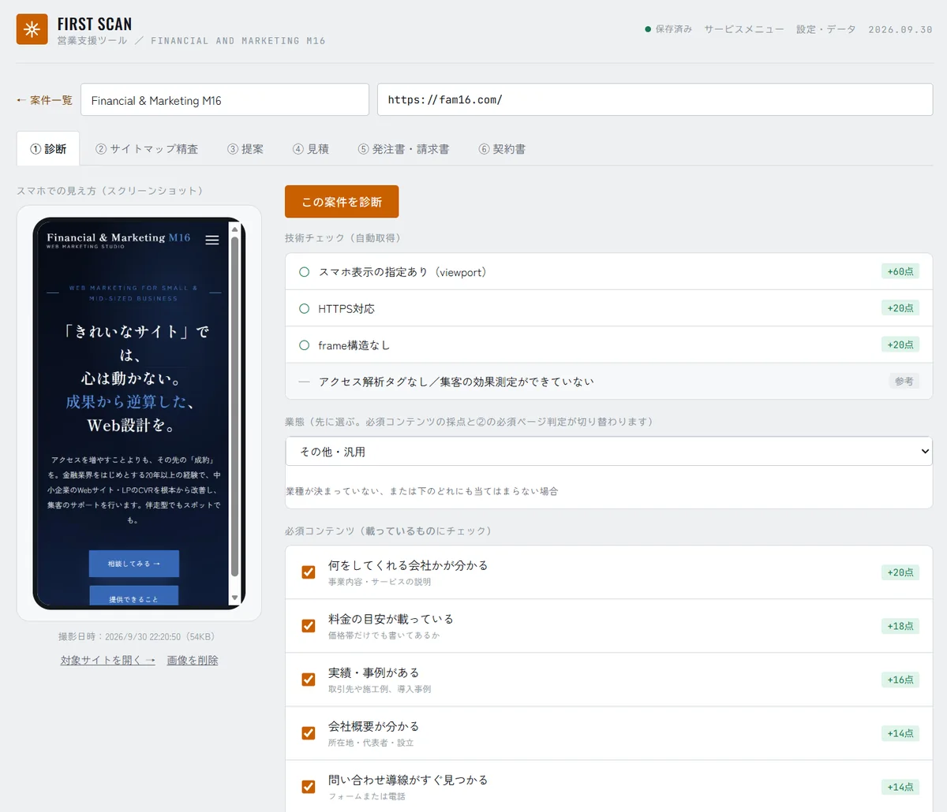
Task: Click the この案件を診断 button
Action: 342,202
